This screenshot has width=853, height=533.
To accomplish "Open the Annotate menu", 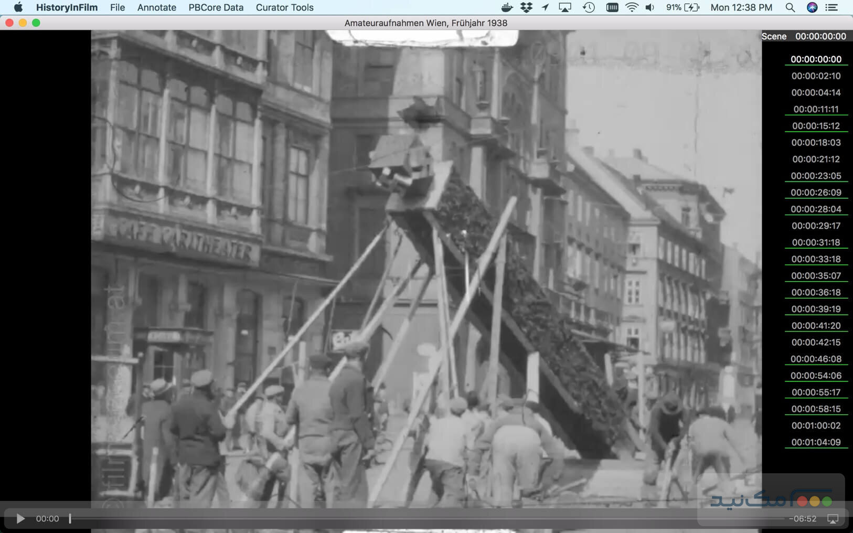I will point(156,7).
